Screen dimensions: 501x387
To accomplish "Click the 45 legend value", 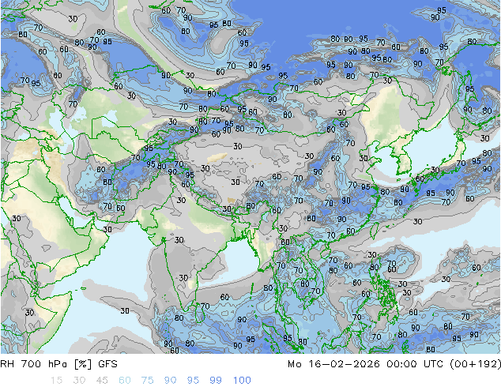I will click(102, 381).
